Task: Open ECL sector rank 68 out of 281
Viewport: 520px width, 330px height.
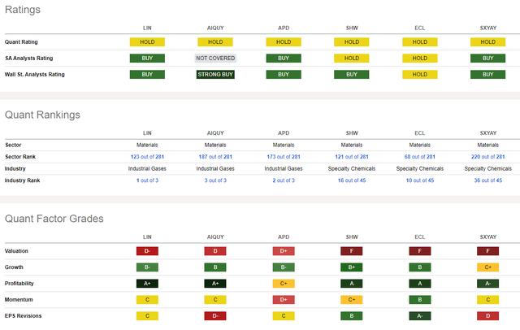Action: pyautogui.click(x=419, y=157)
